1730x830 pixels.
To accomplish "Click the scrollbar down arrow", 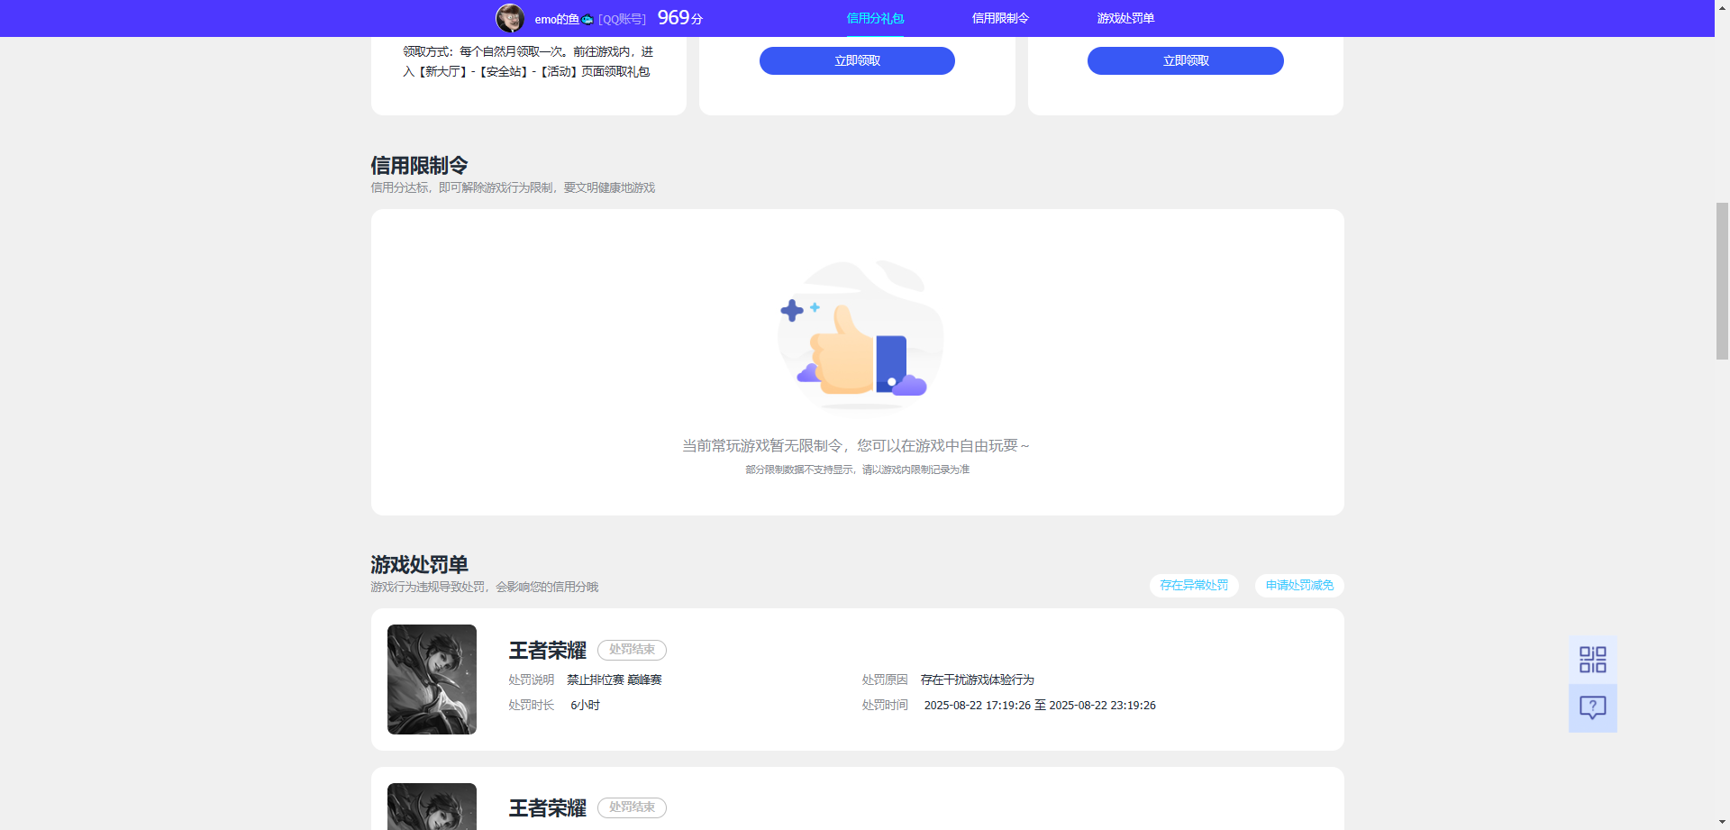I will 1722,821.
